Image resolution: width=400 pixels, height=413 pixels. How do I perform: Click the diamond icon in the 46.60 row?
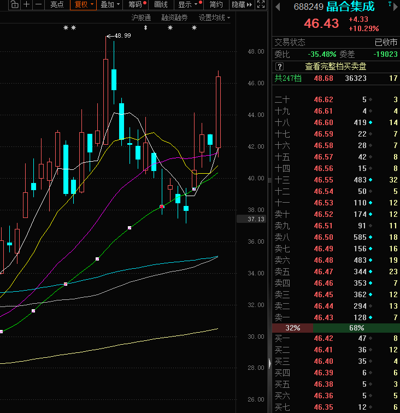(x=370, y=122)
